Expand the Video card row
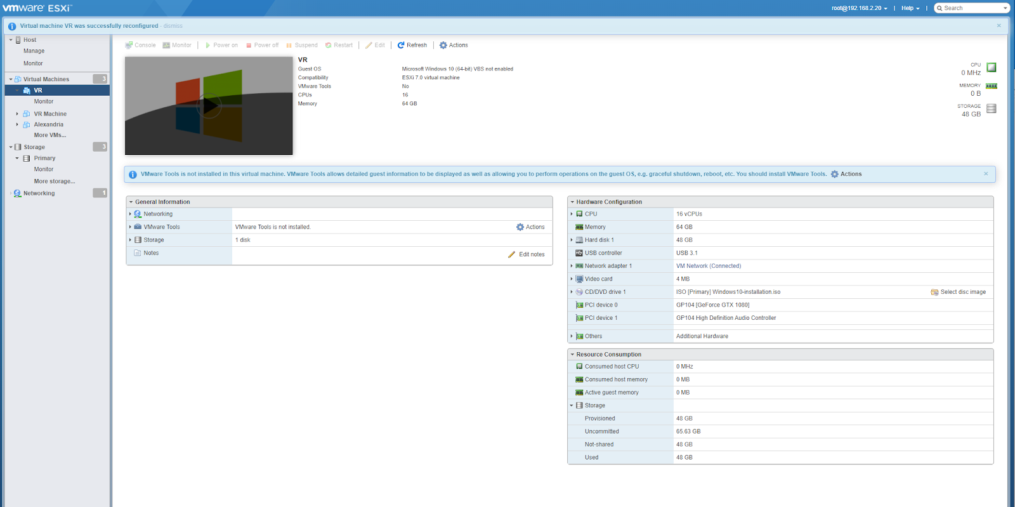 572,279
